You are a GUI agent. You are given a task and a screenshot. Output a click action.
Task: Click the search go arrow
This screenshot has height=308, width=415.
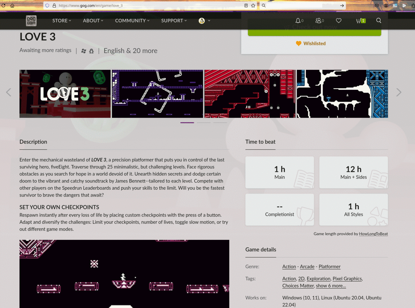coord(342,6)
